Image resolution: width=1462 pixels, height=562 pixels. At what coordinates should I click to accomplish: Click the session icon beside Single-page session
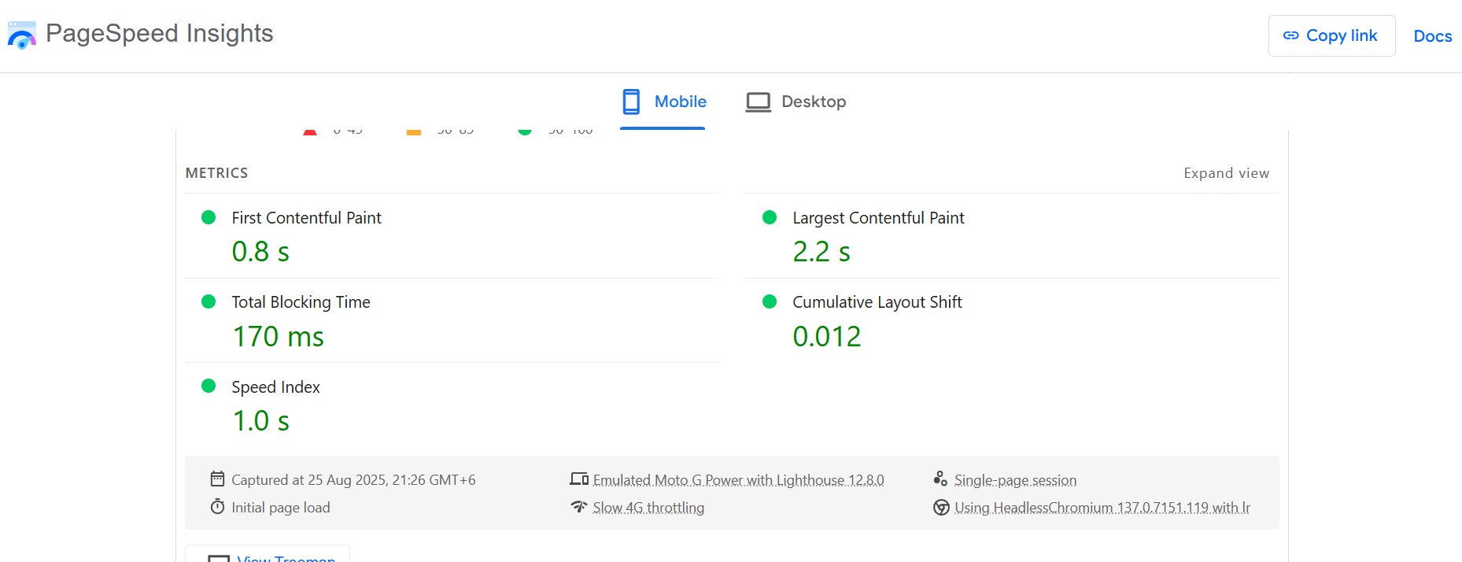coord(940,478)
